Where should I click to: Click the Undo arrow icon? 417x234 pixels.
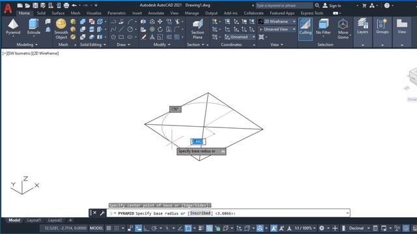click(x=74, y=5)
